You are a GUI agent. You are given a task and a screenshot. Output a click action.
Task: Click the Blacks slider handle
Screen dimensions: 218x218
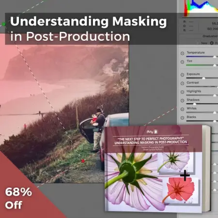(x=215, y=121)
